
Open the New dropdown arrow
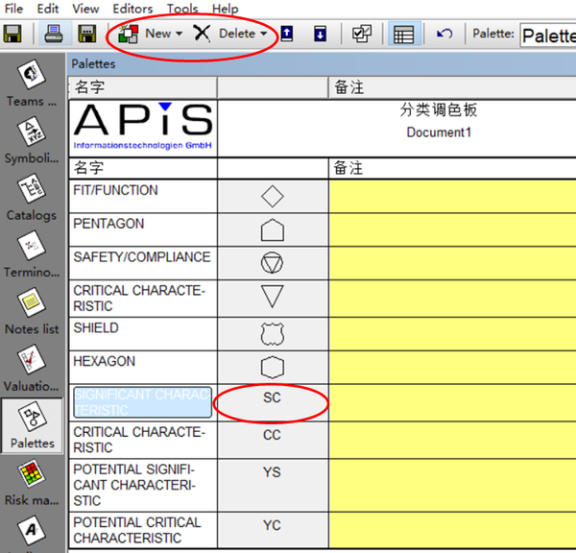[180, 34]
